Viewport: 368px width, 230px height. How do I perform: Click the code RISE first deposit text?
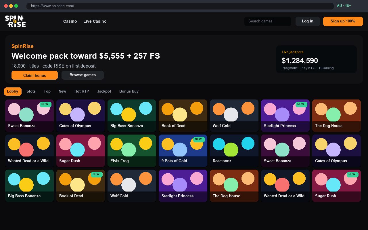click(x=69, y=66)
